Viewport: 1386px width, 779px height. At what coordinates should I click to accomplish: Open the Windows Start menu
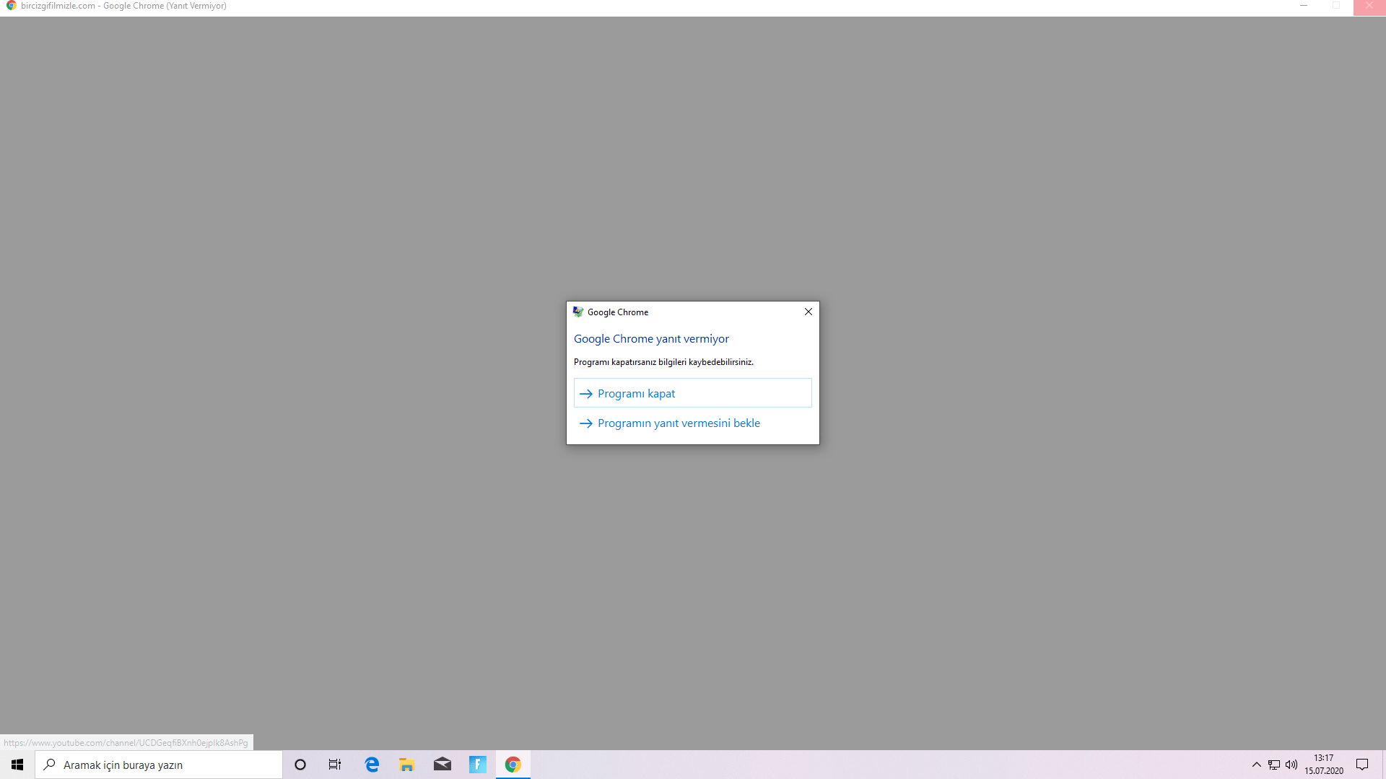[x=17, y=765]
